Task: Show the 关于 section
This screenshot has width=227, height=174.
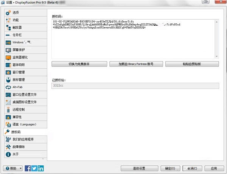Action: point(26,154)
